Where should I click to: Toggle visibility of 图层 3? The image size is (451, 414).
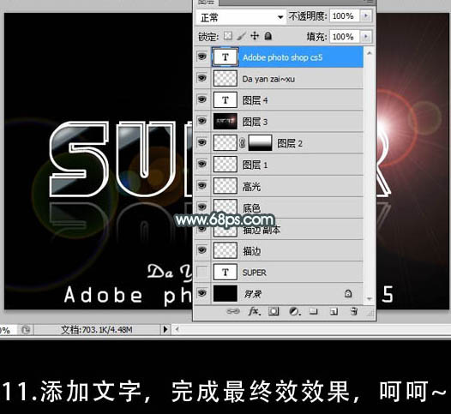[201, 121]
